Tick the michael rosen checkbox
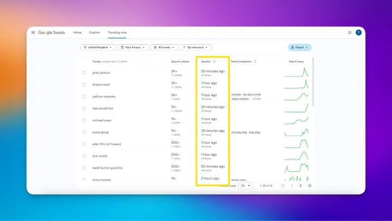The width and height of the screenshot is (392, 221). (x=84, y=120)
